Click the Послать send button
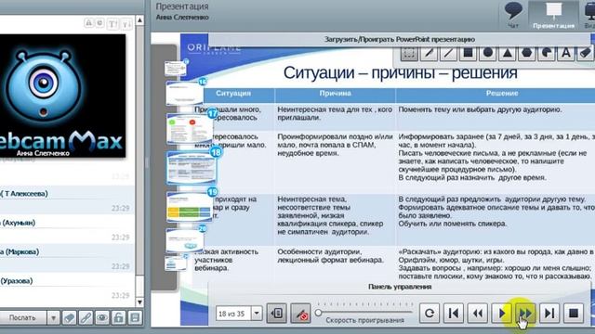The height and width of the screenshot is (334, 595). pyautogui.click(x=22, y=317)
